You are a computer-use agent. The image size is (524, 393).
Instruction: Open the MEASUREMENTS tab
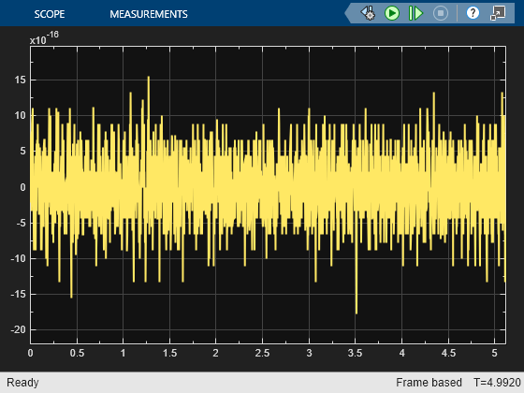(149, 14)
